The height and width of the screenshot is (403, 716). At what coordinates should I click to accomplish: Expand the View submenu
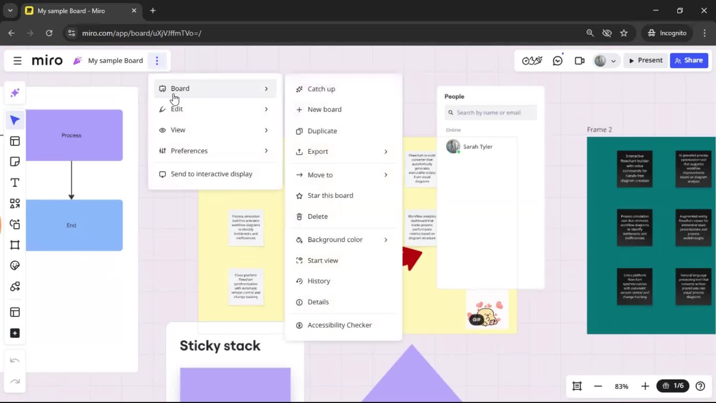pyautogui.click(x=215, y=130)
